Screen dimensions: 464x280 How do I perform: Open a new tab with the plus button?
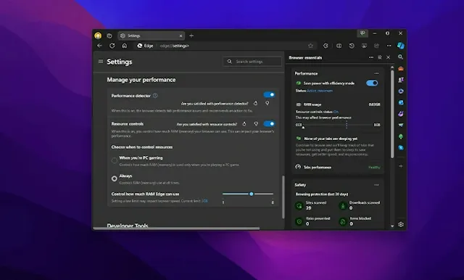click(191, 36)
